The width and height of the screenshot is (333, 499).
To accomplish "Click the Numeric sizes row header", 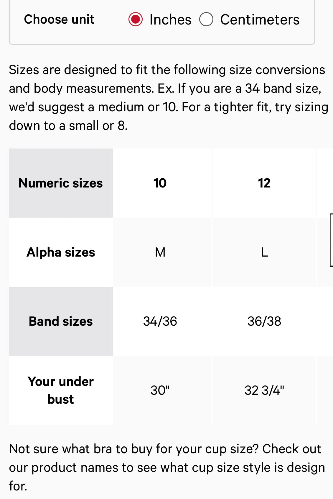I will pos(61,183).
